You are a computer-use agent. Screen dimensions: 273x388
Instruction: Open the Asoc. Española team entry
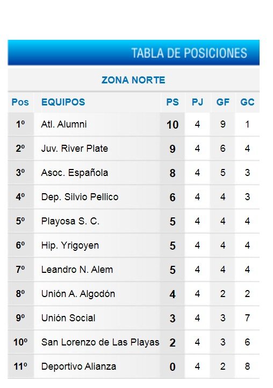click(75, 173)
